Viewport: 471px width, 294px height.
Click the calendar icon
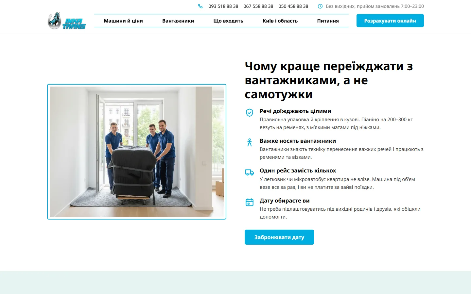tap(250, 202)
